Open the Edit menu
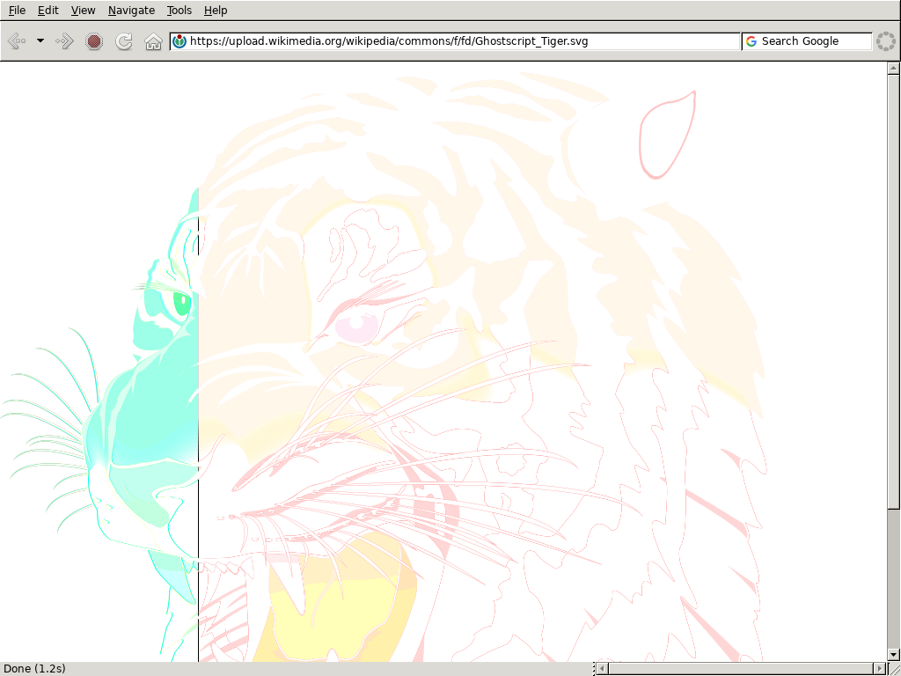901x676 pixels. (48, 11)
